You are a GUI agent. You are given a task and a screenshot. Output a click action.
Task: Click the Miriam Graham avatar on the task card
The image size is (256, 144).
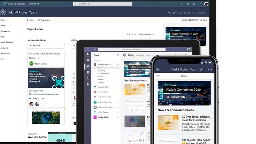[31, 64]
